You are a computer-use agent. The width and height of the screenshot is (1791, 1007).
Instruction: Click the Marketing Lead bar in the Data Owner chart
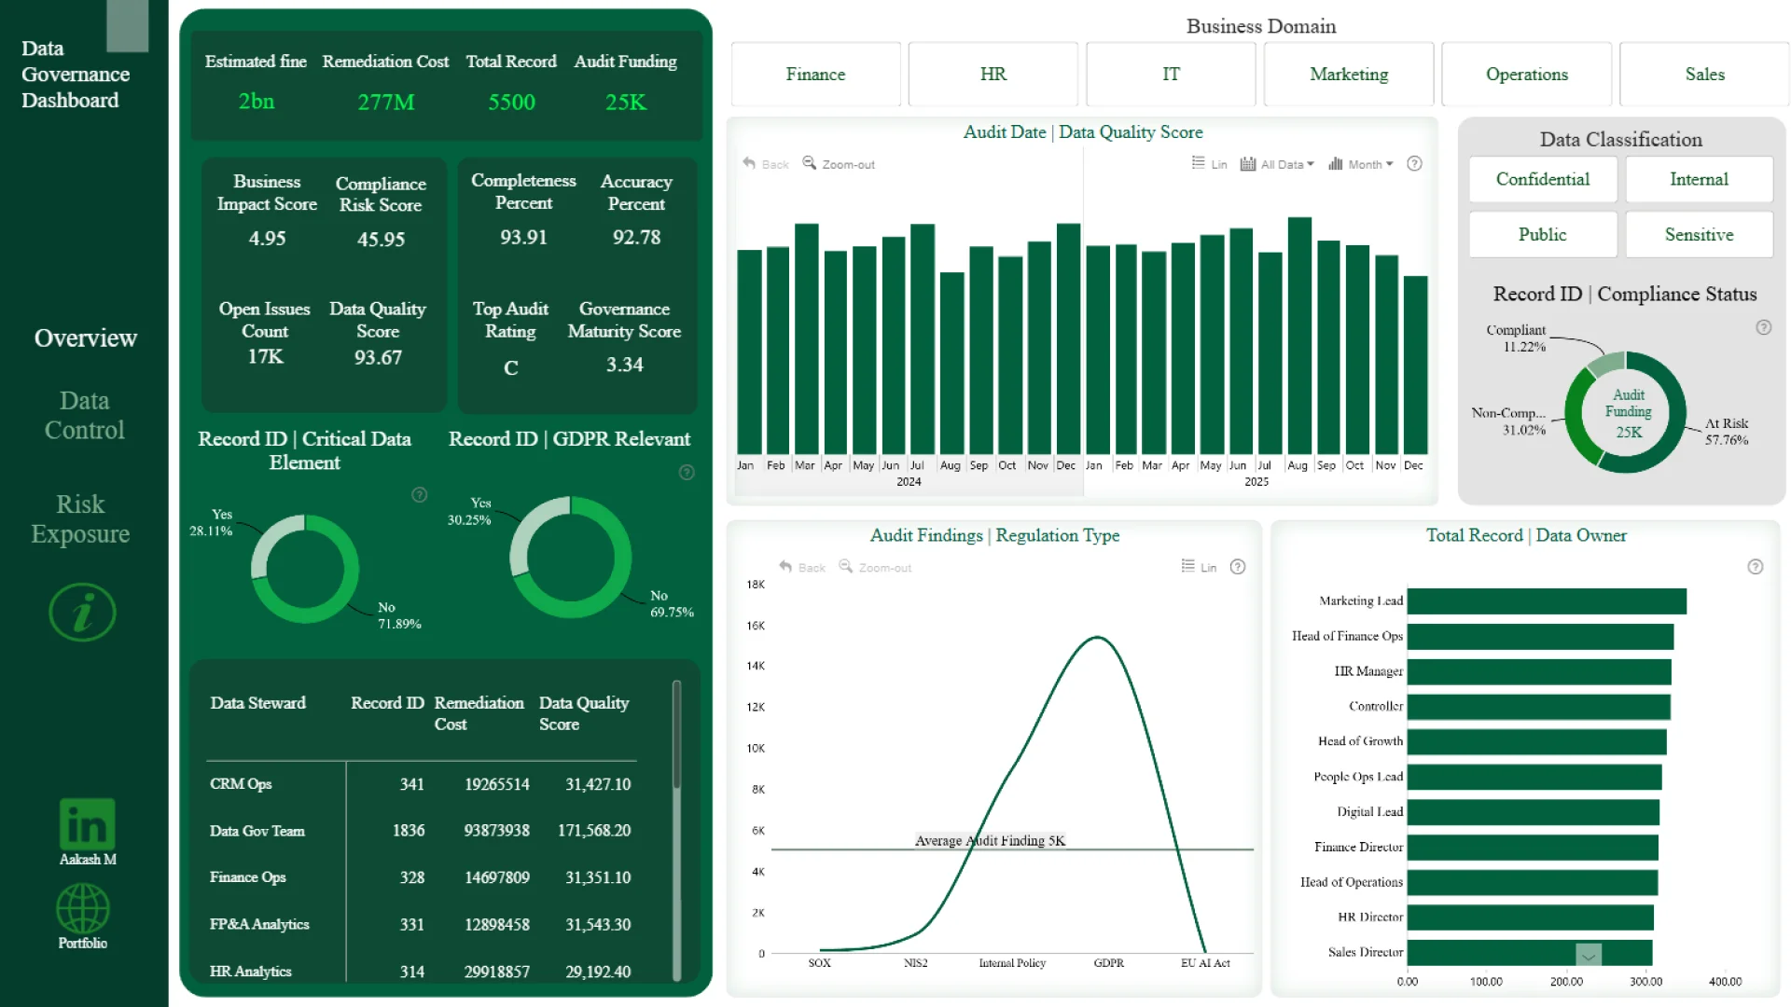1546,601
